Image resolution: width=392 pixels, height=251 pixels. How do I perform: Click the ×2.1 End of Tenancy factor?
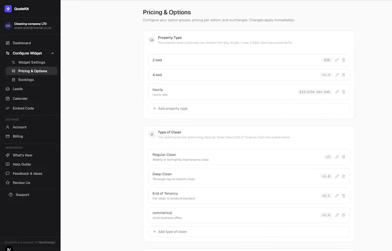(x=326, y=196)
